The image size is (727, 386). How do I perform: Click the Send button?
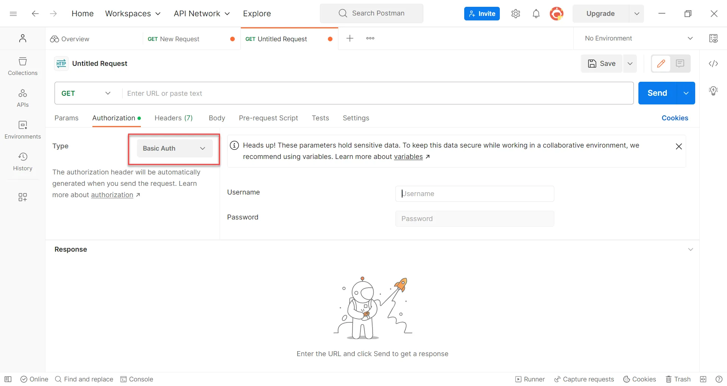click(657, 93)
